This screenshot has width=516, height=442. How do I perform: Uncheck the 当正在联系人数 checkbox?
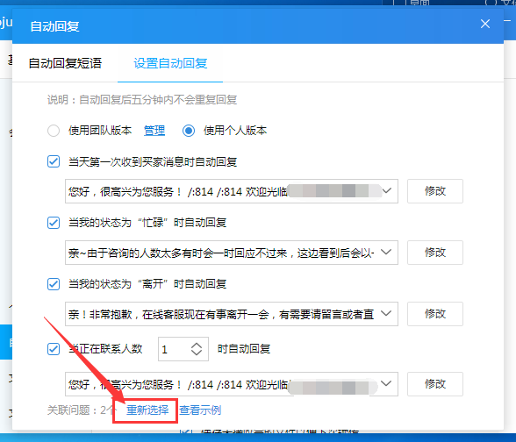[x=54, y=349]
